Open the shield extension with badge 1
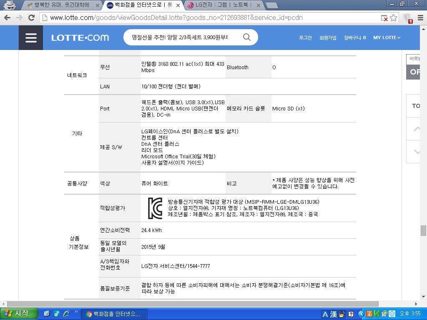Screen dimensions: 427x320 tap(407, 18)
